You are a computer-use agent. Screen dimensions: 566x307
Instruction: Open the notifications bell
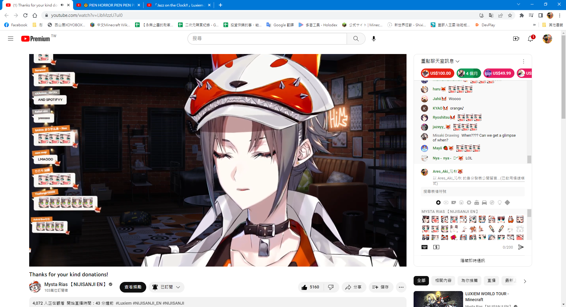point(530,39)
